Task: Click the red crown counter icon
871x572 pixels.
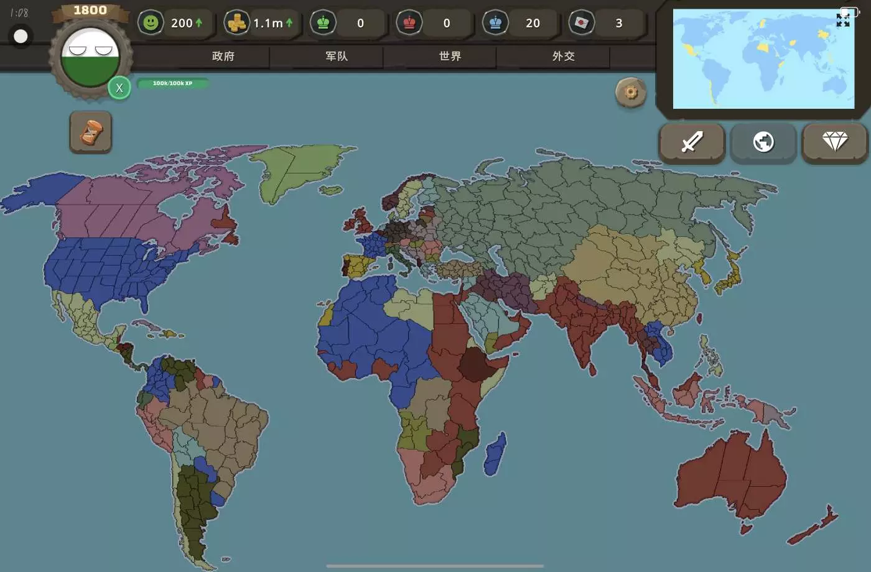Action: point(409,23)
